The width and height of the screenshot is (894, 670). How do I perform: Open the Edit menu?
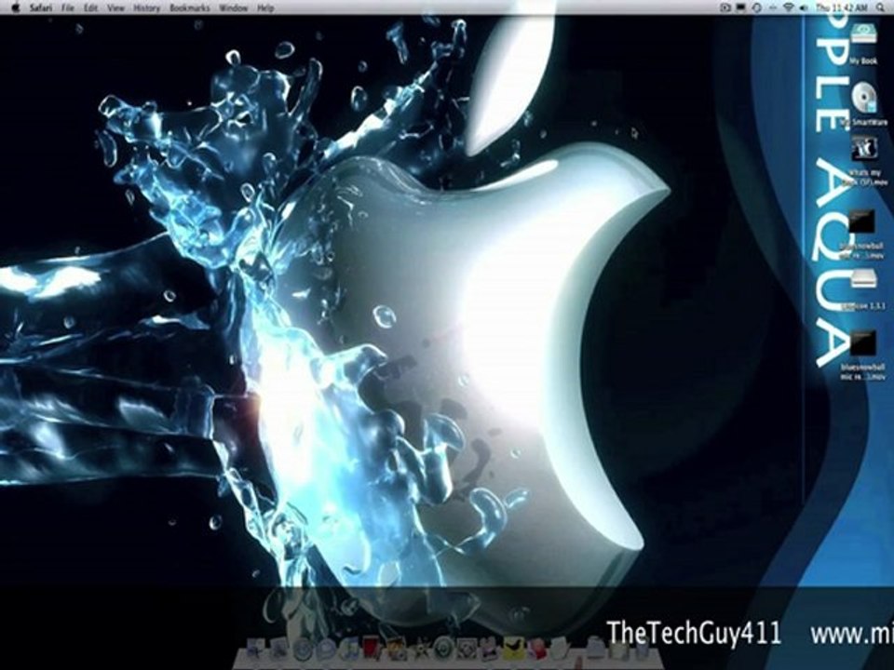coord(90,8)
